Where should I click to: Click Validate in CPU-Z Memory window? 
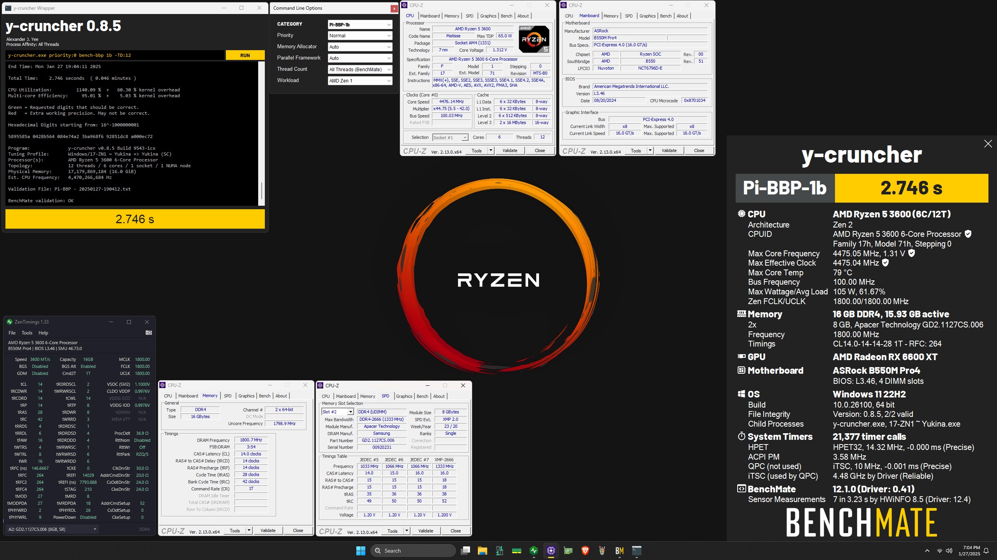coord(268,530)
